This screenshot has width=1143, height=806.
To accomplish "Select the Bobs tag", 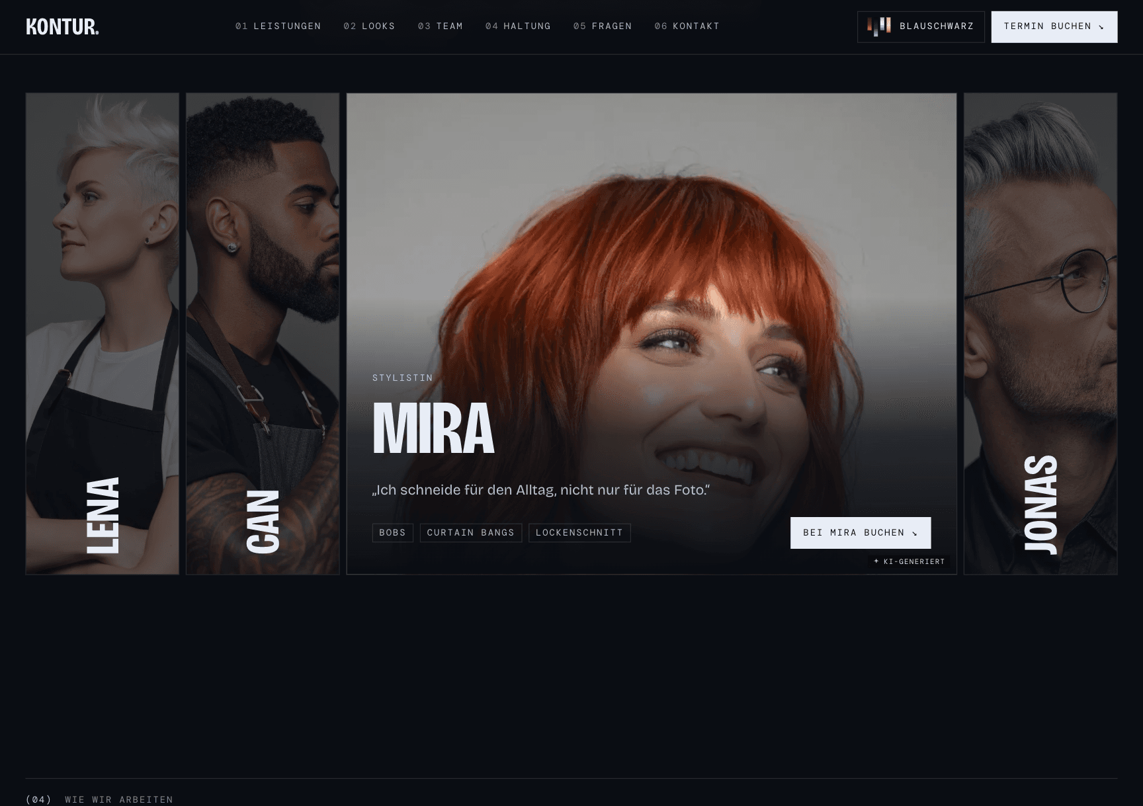I will [x=393, y=533].
